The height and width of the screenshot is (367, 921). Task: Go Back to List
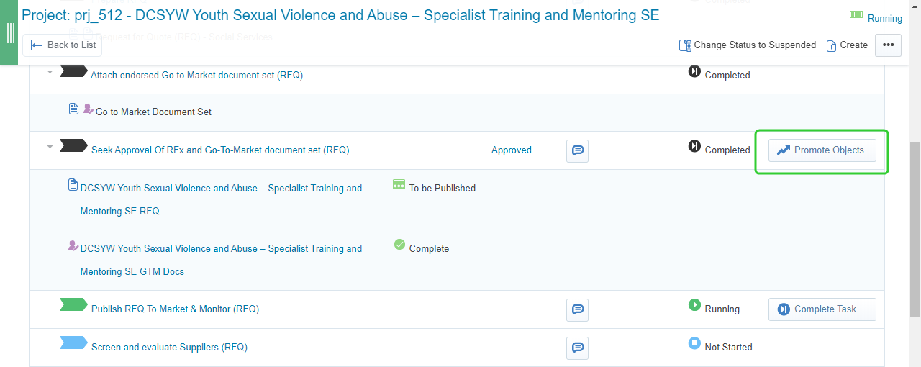63,45
